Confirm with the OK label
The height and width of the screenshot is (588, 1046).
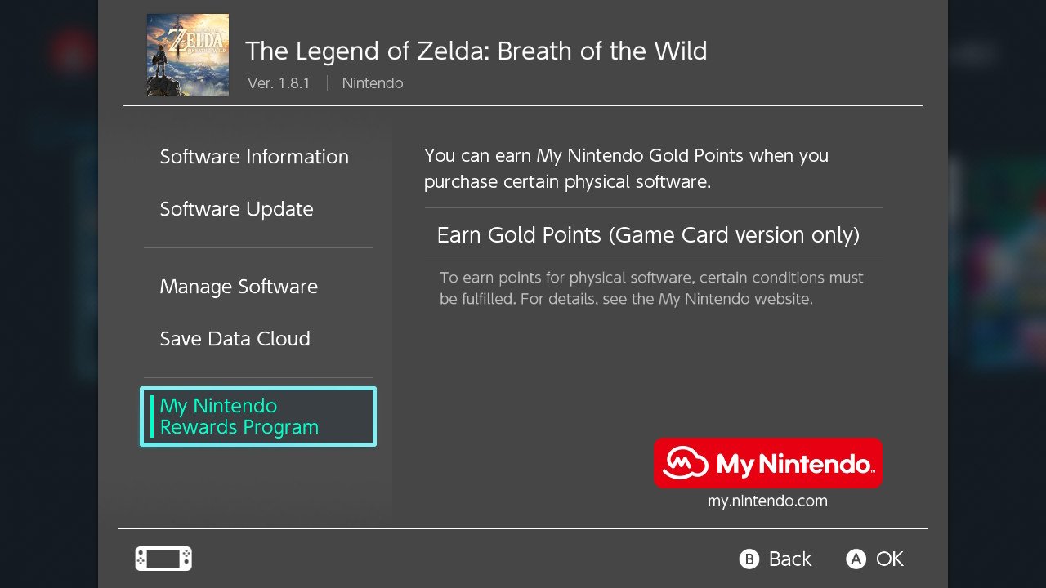[x=890, y=559]
